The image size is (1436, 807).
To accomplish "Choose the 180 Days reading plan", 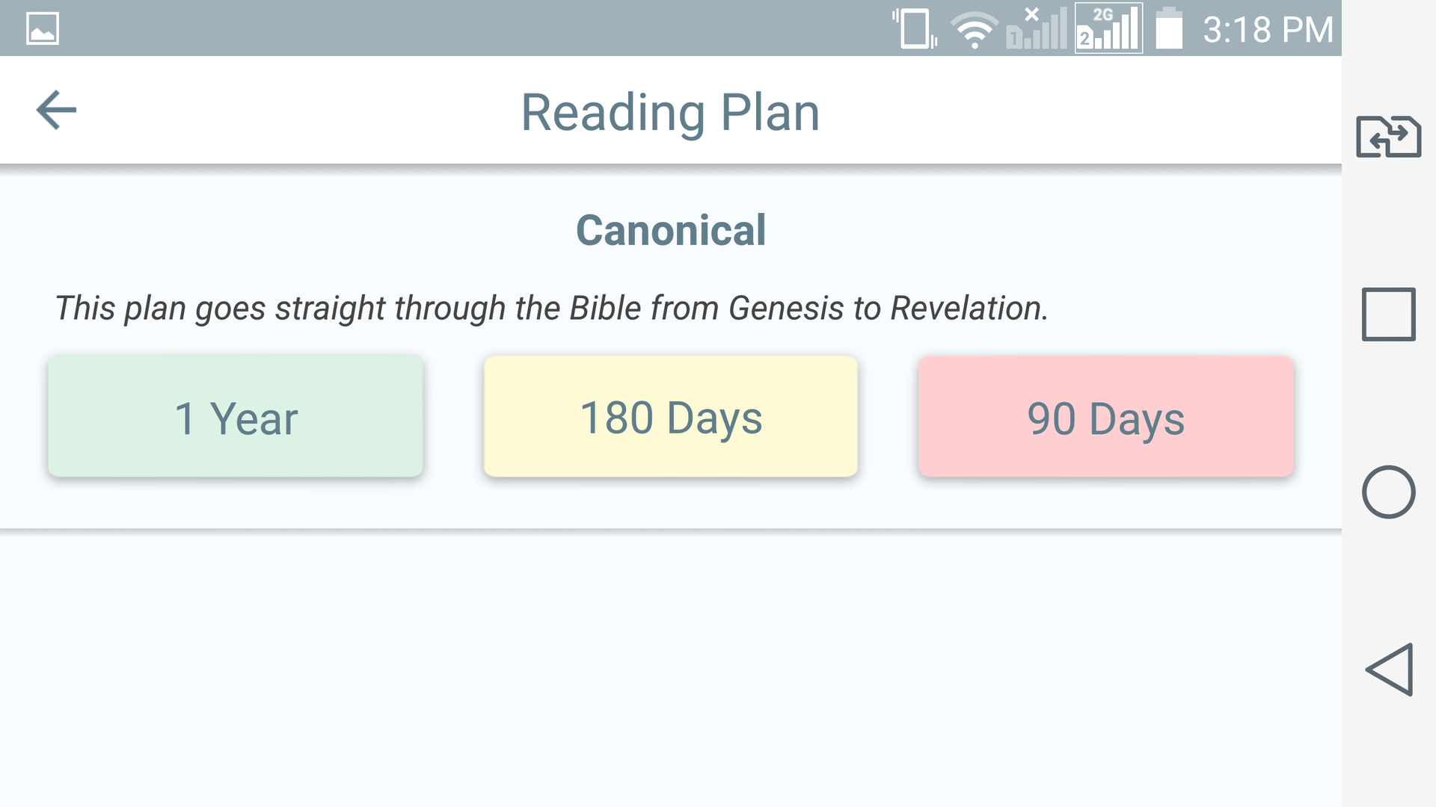I will pyautogui.click(x=671, y=417).
